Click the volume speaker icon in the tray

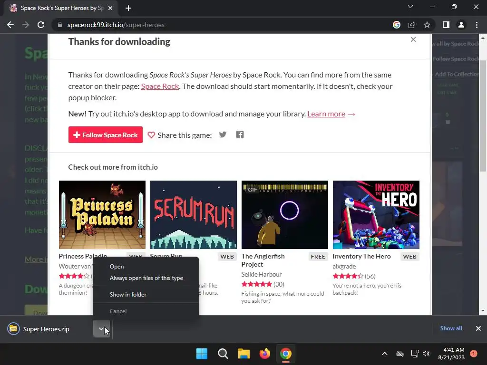(x=426, y=354)
